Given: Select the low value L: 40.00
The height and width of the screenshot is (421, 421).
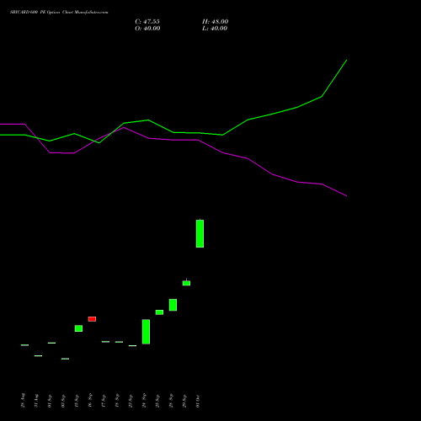Looking at the screenshot, I should pos(215,29).
